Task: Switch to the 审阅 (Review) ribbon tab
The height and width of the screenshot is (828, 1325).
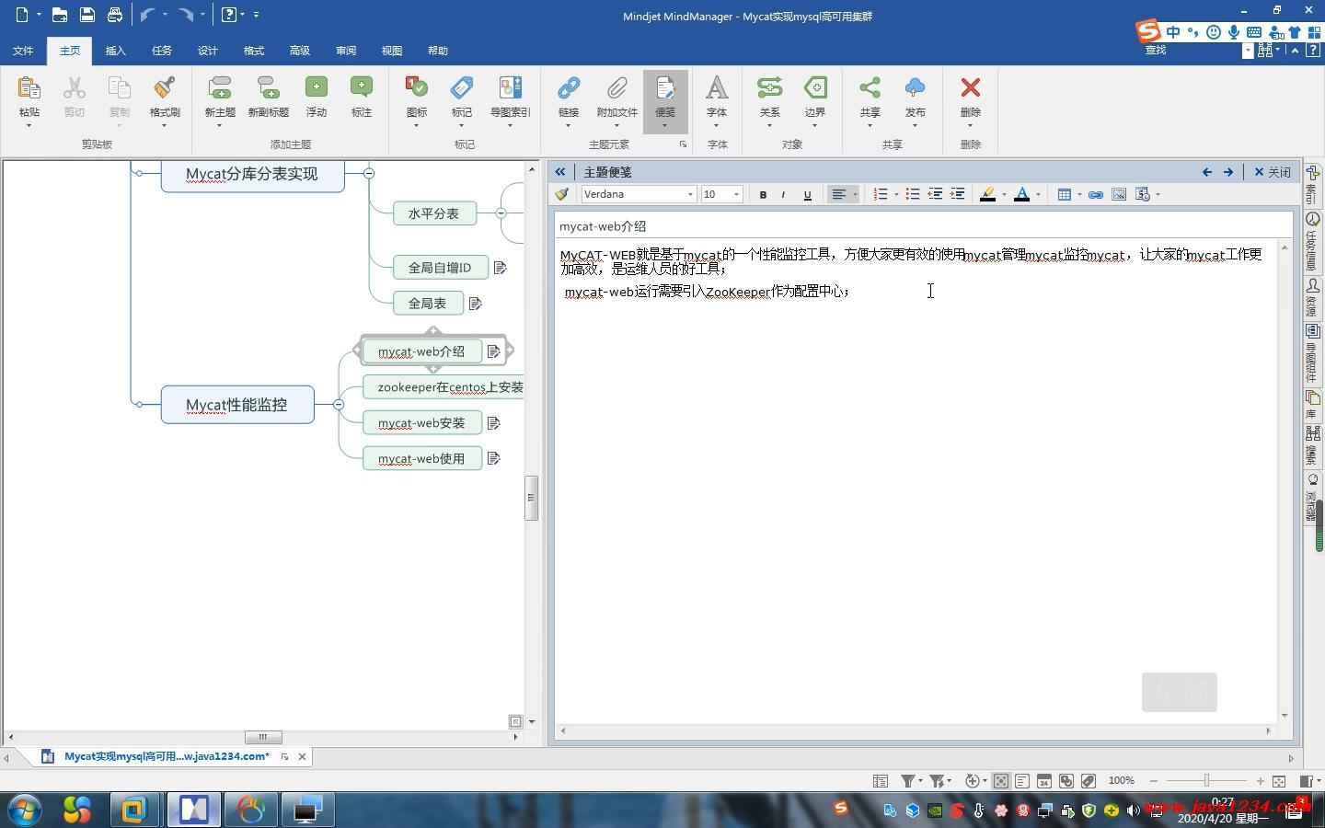Action: pyautogui.click(x=346, y=51)
